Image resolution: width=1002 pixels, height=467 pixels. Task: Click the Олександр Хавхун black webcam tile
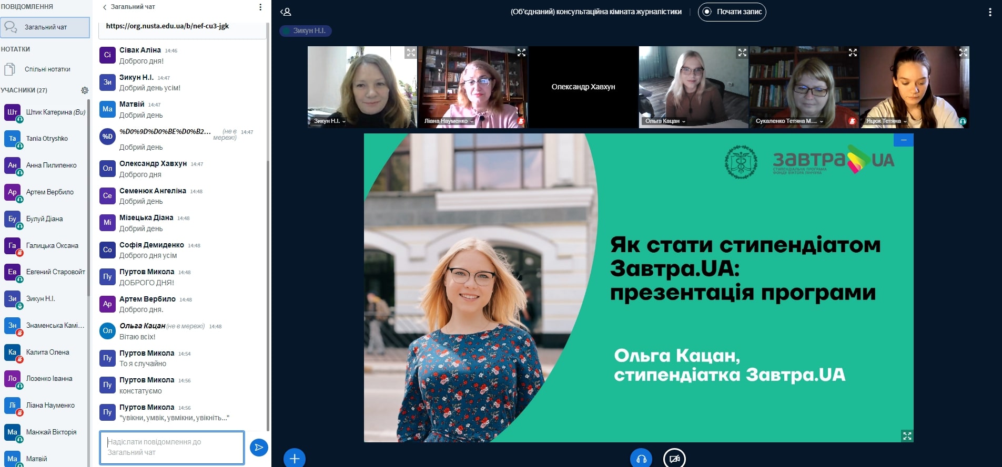click(x=583, y=87)
